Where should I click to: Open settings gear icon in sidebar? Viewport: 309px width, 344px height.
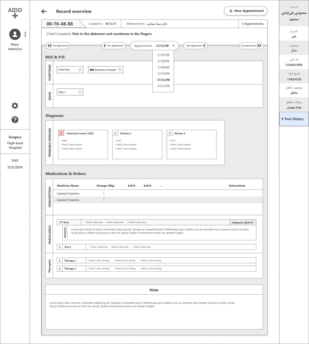(x=15, y=106)
